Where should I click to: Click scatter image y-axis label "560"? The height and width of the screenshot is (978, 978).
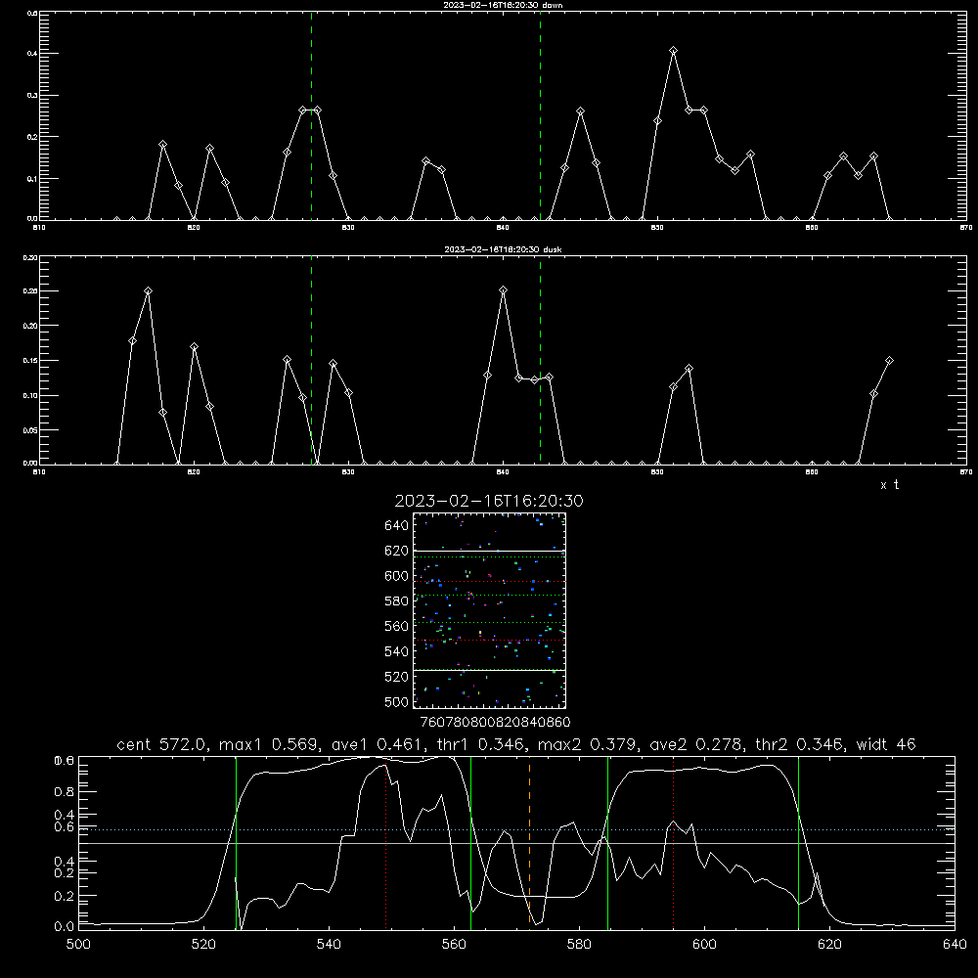point(397,626)
